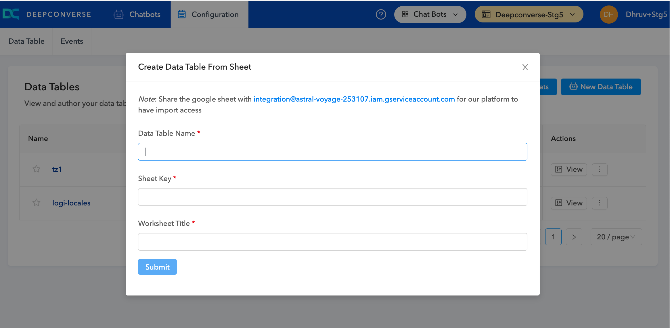Open the Chat Bots dropdown
This screenshot has height=328, width=670.
click(430, 14)
